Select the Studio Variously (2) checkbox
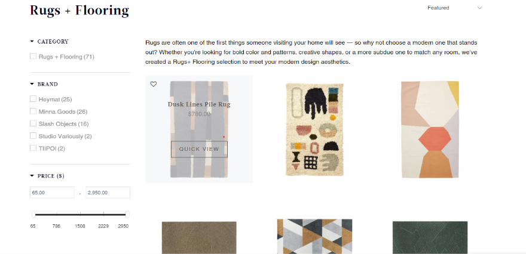 (33, 136)
